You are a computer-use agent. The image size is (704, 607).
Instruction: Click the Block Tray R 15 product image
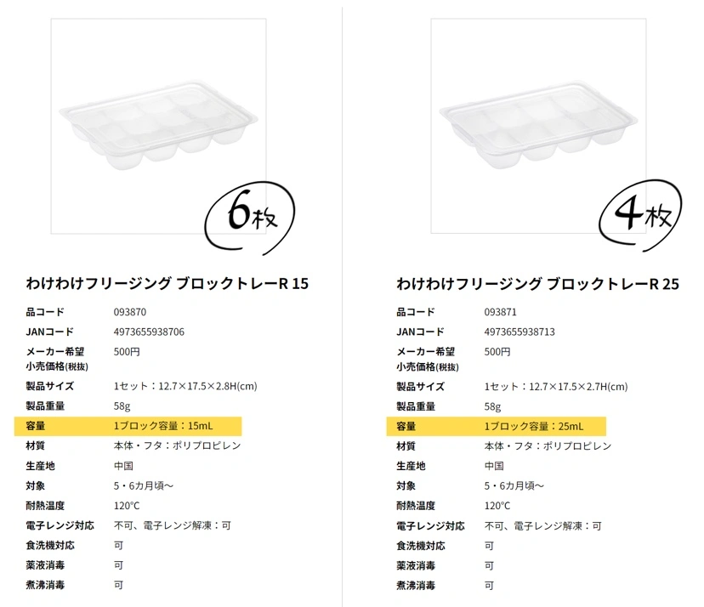[x=158, y=126]
